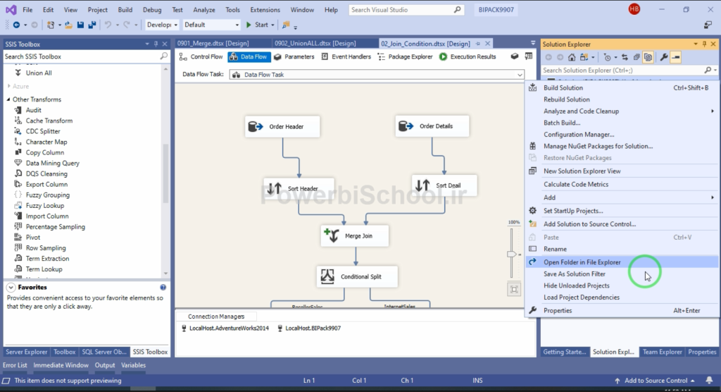This screenshot has height=392, width=721.
Task: Toggle pin on the SSIS Toolbox panel
Action: (155, 44)
